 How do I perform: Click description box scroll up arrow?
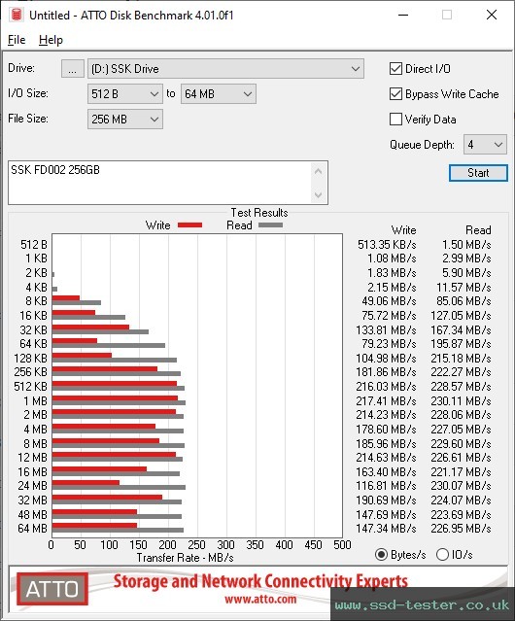[x=319, y=171]
